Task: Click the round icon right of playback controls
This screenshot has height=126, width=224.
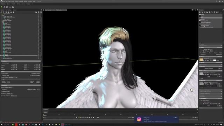Action: pyautogui.click(x=98, y=118)
